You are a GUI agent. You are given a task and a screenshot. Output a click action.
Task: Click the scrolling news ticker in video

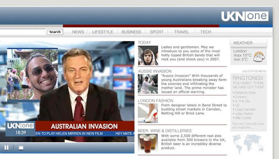click(85, 134)
